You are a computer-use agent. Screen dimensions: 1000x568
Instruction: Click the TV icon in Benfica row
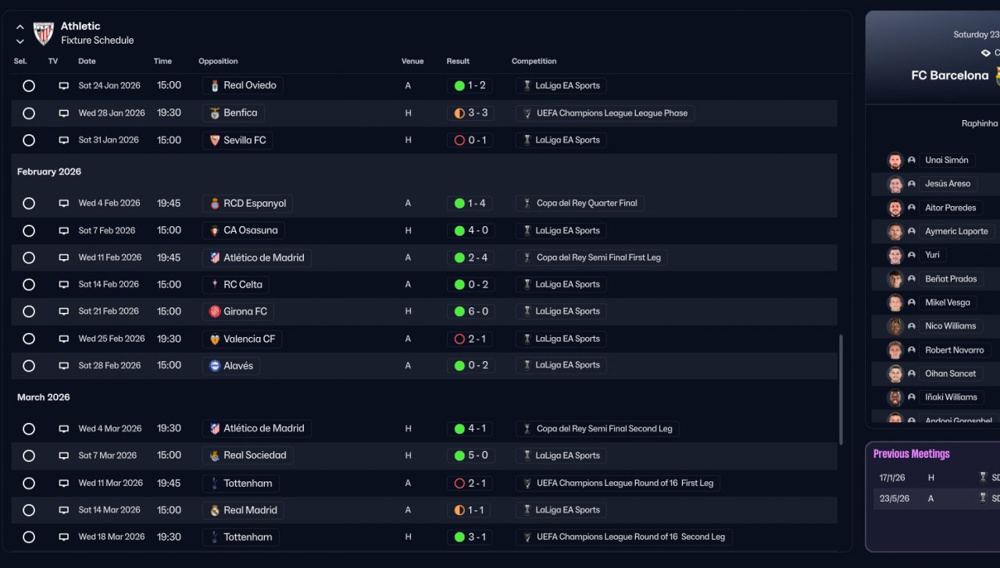[x=64, y=113]
